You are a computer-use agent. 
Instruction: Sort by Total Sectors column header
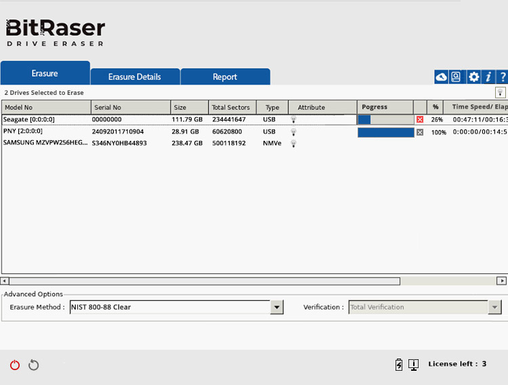click(232, 107)
